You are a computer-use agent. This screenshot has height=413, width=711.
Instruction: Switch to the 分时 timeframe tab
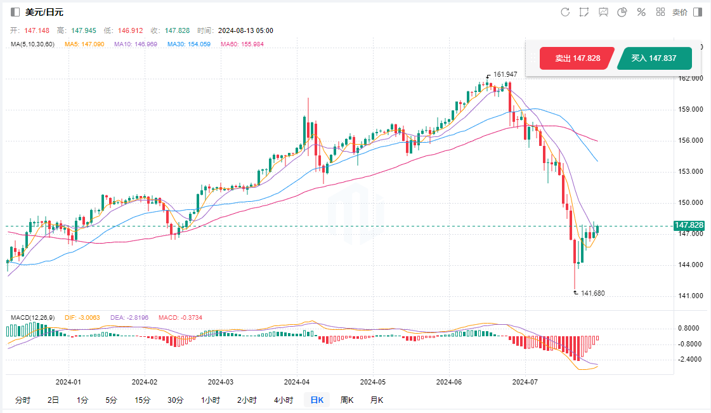[x=22, y=400]
